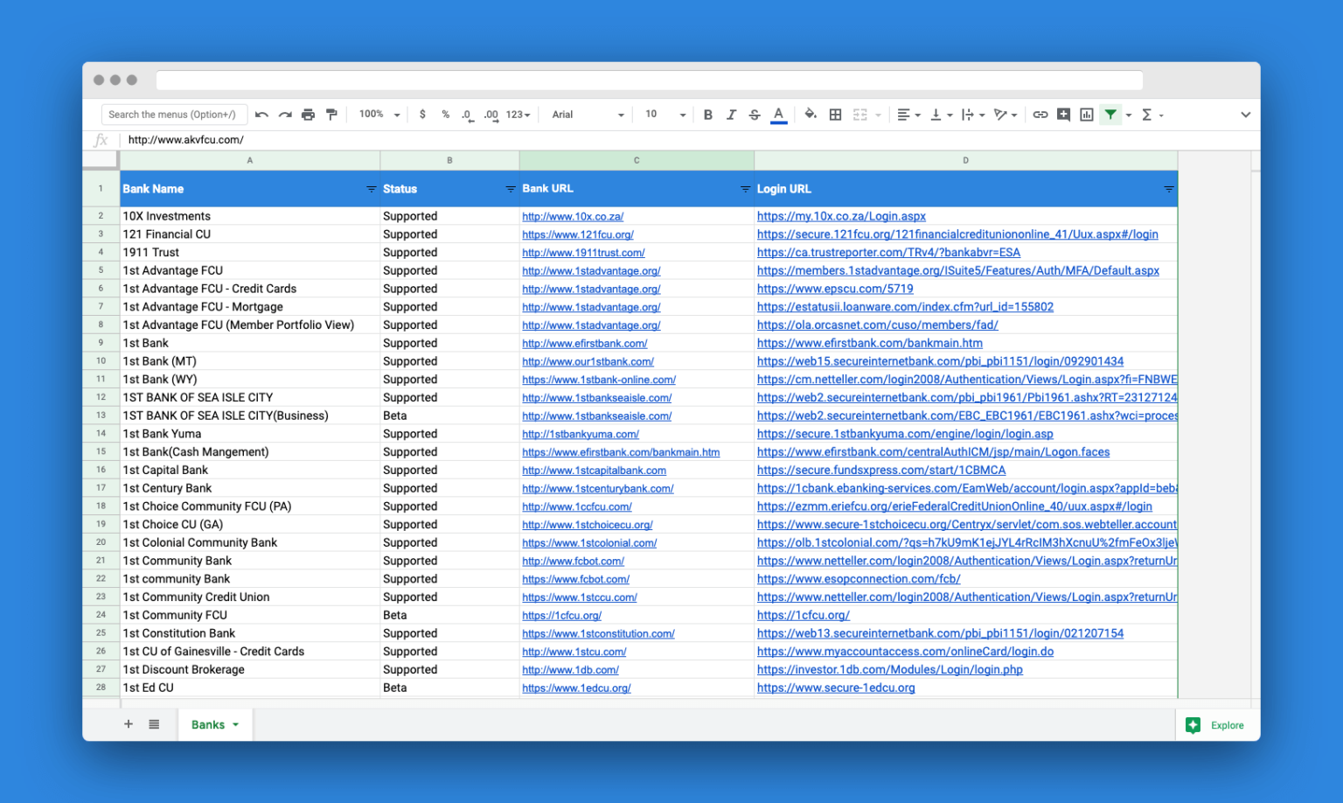Switch to the Banks sheet tab
The image size is (1343, 803).
coord(208,724)
